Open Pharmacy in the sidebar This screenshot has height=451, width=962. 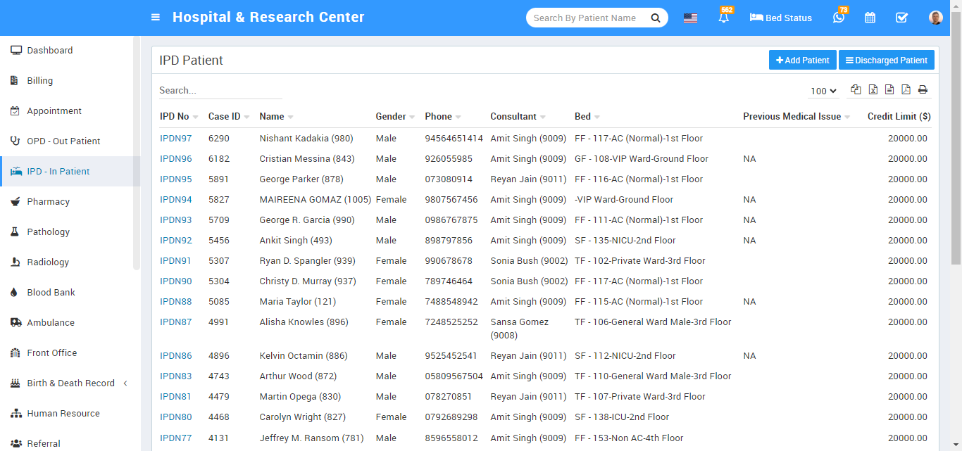click(x=48, y=202)
